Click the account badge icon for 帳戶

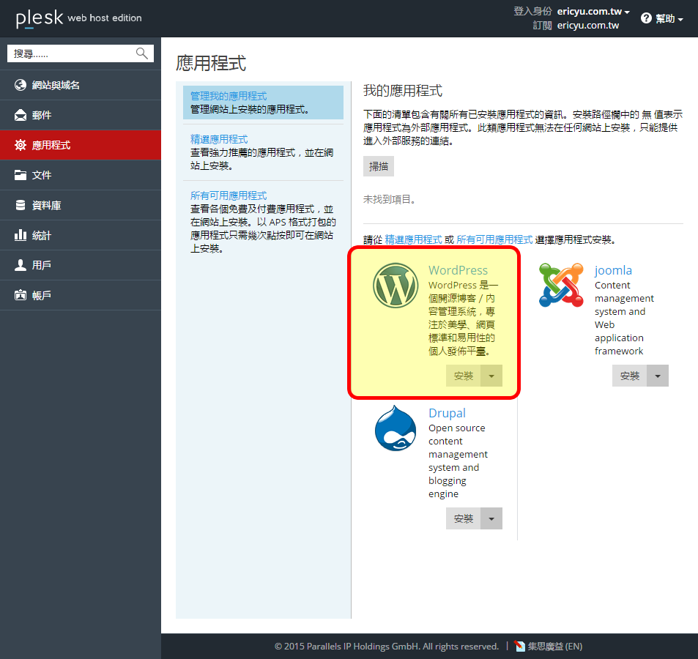[21, 295]
